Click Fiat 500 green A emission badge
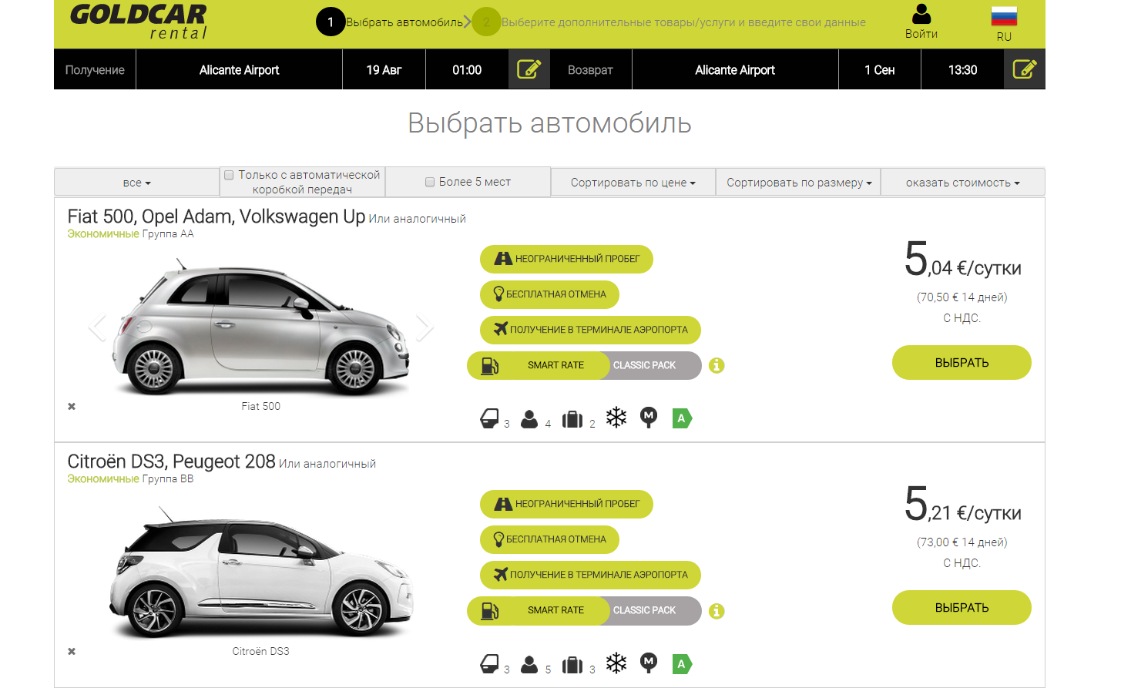This screenshot has width=1121, height=688. click(682, 418)
